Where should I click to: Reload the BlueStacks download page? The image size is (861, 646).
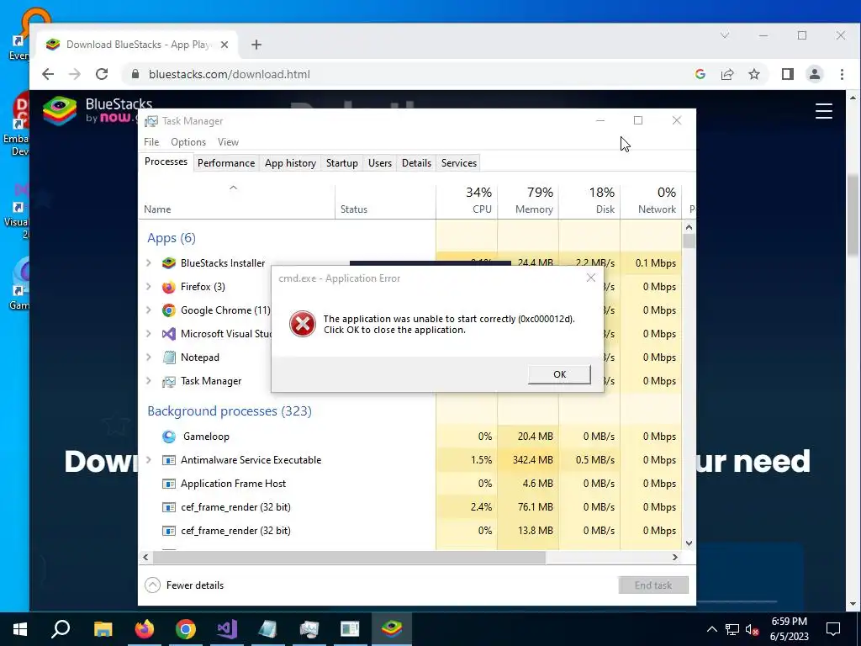pos(102,74)
